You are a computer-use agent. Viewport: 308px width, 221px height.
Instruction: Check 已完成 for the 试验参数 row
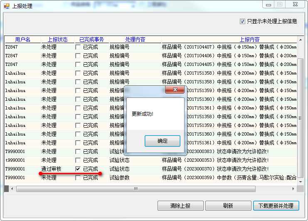78,177
